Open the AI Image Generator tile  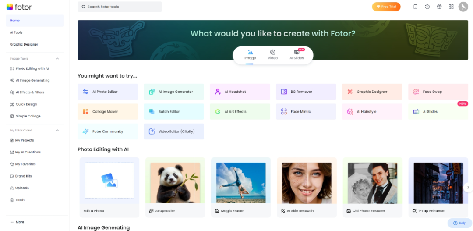coord(174,92)
